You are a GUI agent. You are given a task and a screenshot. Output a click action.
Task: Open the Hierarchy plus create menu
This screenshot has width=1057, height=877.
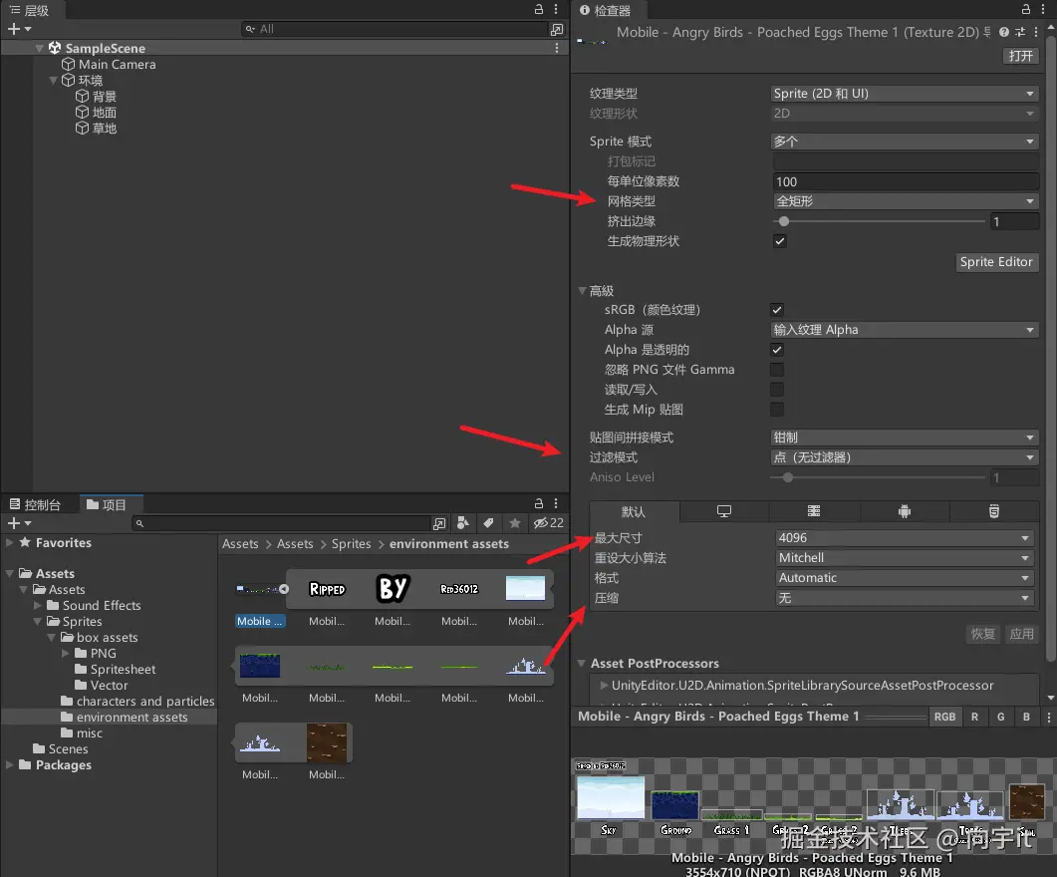(19, 29)
